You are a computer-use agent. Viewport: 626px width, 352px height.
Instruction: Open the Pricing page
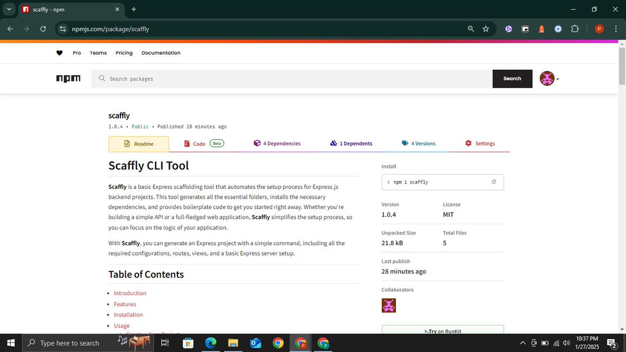(124, 53)
